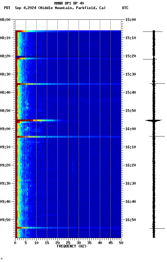Click the '50' frequency axis label

tap(121, 243)
